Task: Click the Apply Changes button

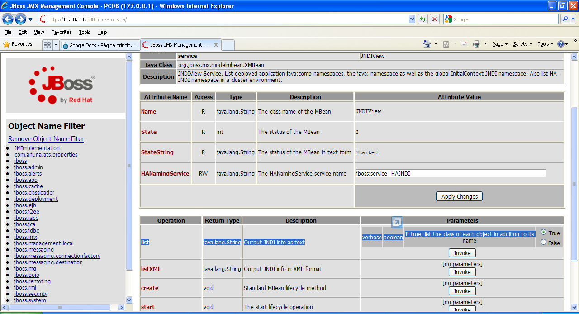Action: (459, 196)
